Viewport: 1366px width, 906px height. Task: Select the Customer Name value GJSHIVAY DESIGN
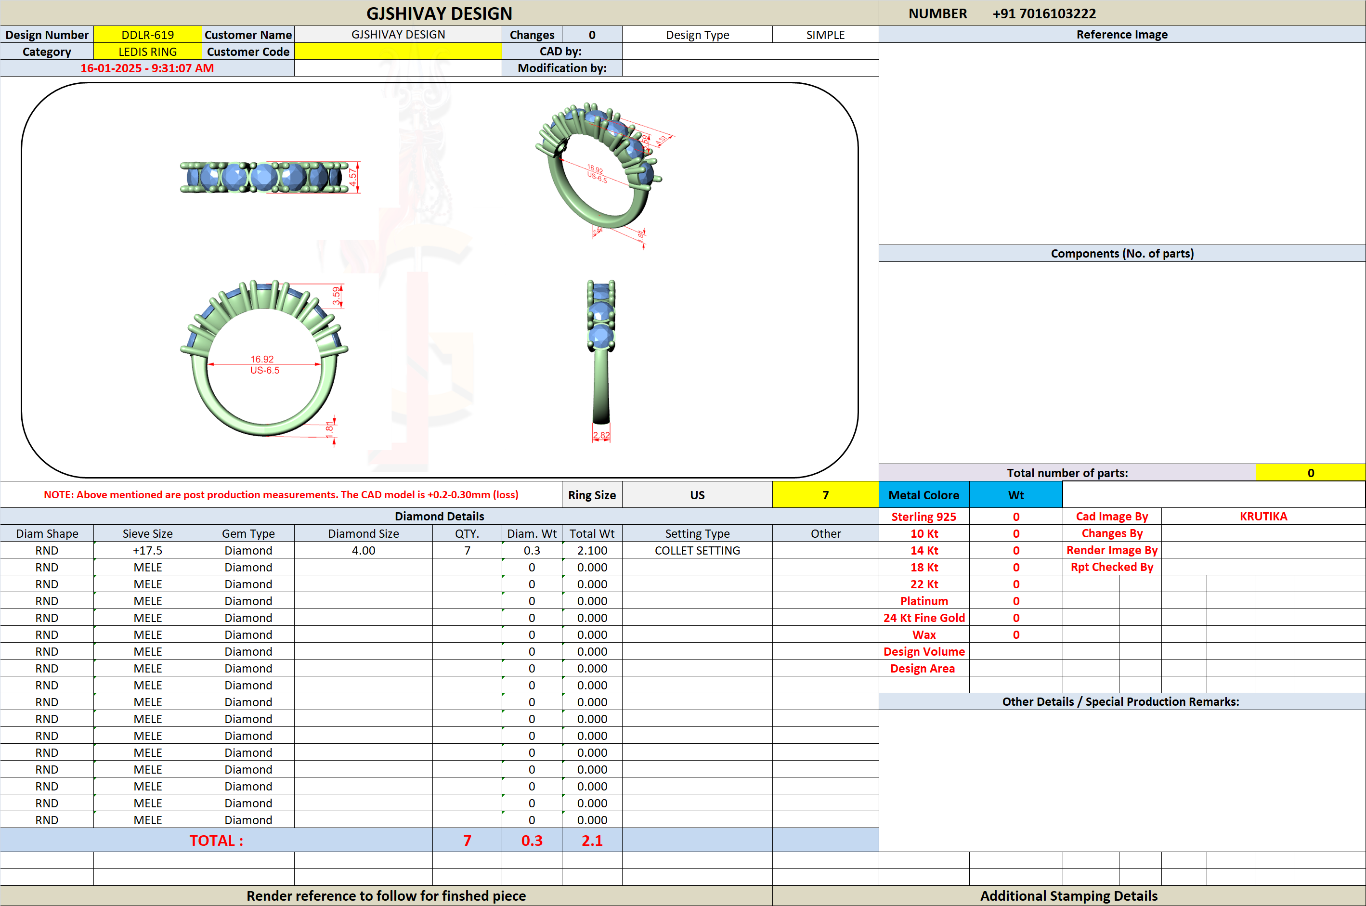[x=398, y=35]
